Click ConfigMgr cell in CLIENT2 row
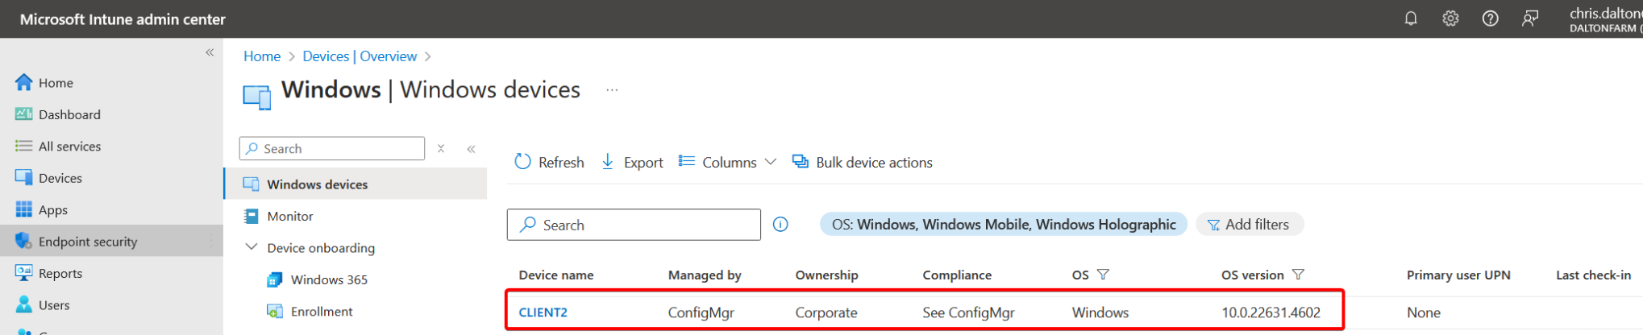 (x=701, y=312)
